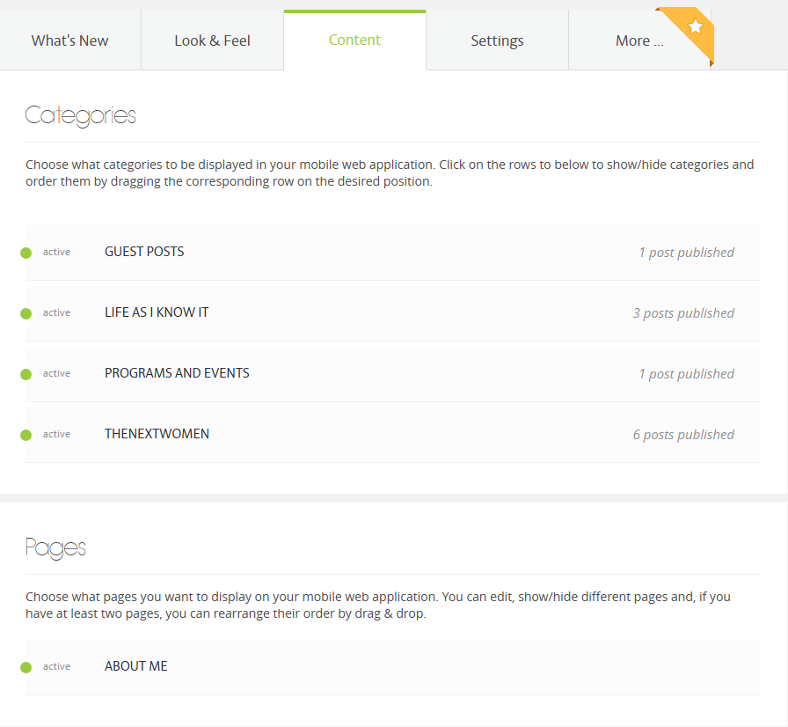Toggle PROGRAMS AND EVENTS status dot
This screenshot has height=727, width=788.
(26, 374)
